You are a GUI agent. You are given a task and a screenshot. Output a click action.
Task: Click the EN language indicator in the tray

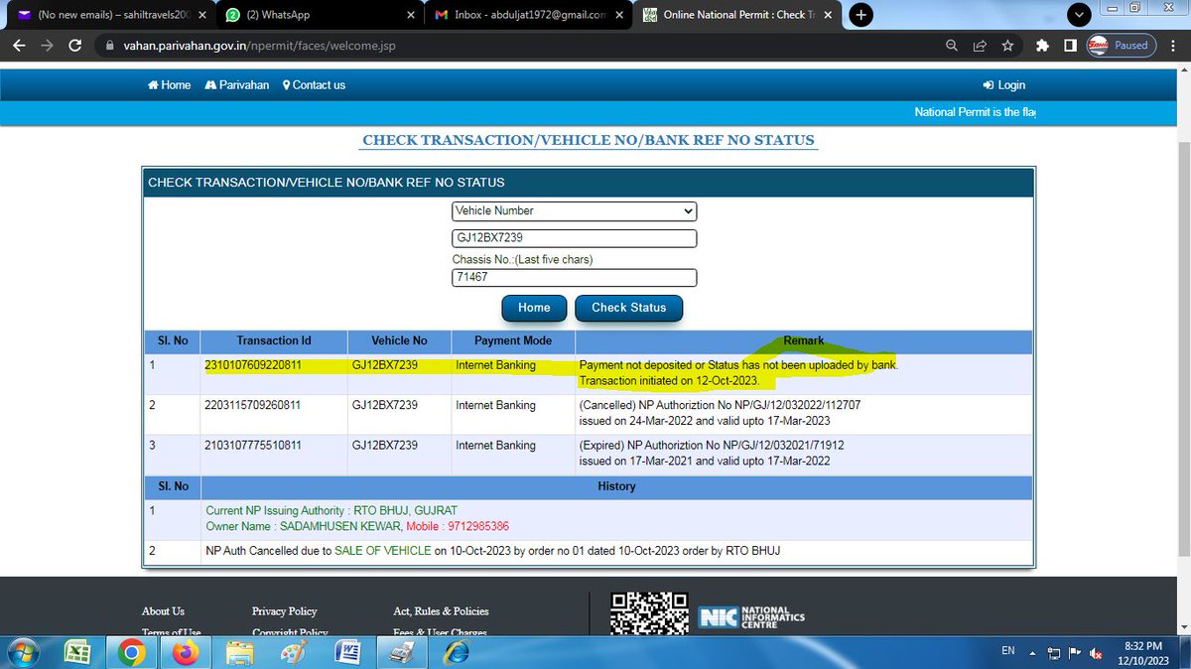pyautogui.click(x=1007, y=651)
